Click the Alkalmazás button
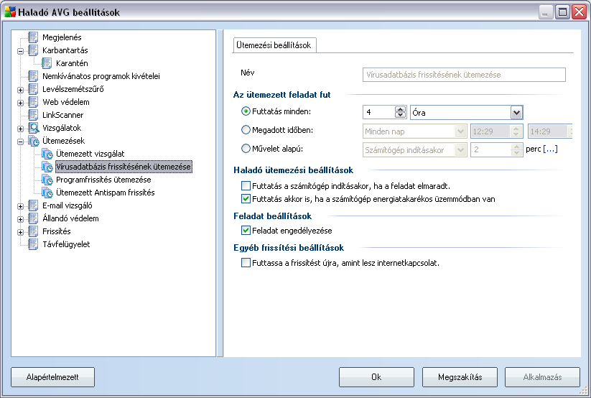 click(x=542, y=377)
